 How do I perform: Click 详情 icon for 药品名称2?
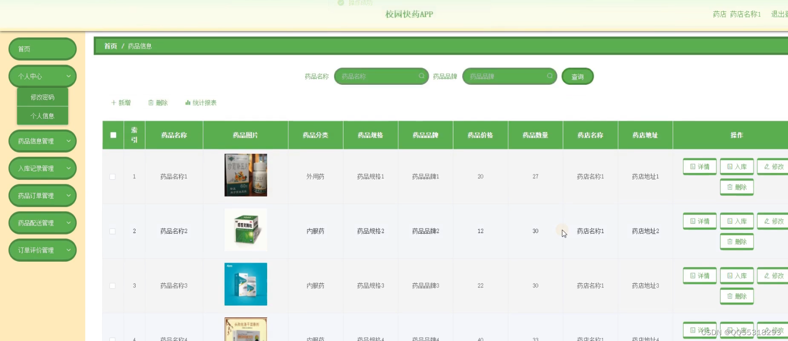point(692,221)
